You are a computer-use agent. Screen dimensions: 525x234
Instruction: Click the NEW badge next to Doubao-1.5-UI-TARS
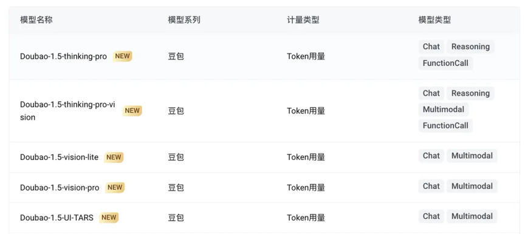point(109,218)
